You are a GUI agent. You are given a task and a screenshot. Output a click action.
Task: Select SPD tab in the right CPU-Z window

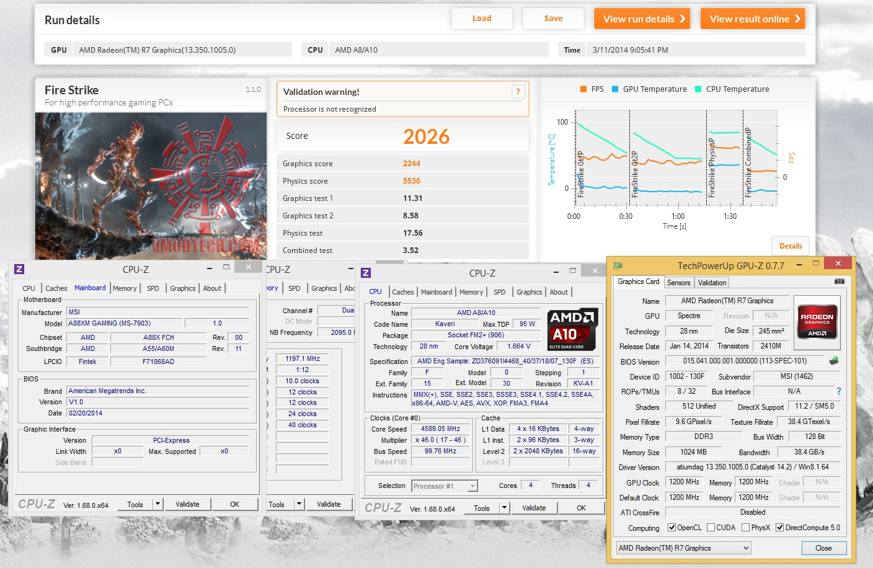(x=500, y=292)
